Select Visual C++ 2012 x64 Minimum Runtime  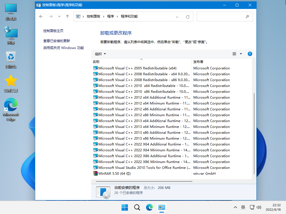coord(142,103)
